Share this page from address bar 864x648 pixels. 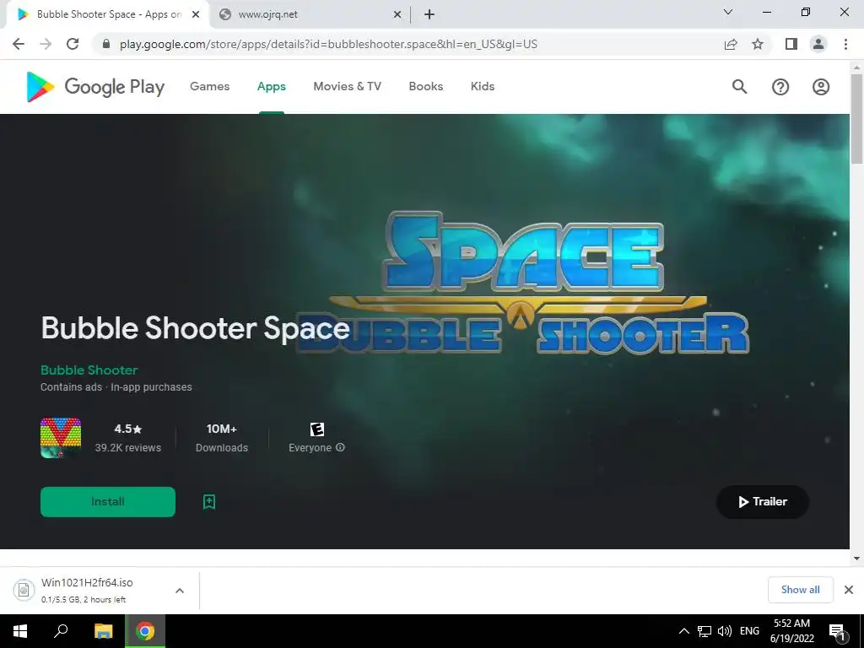pyautogui.click(x=731, y=44)
